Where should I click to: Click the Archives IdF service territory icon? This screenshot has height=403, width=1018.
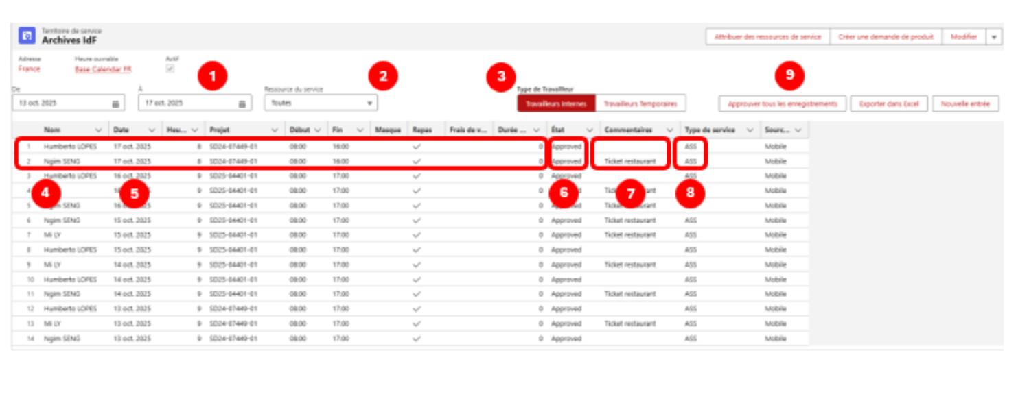pos(27,36)
